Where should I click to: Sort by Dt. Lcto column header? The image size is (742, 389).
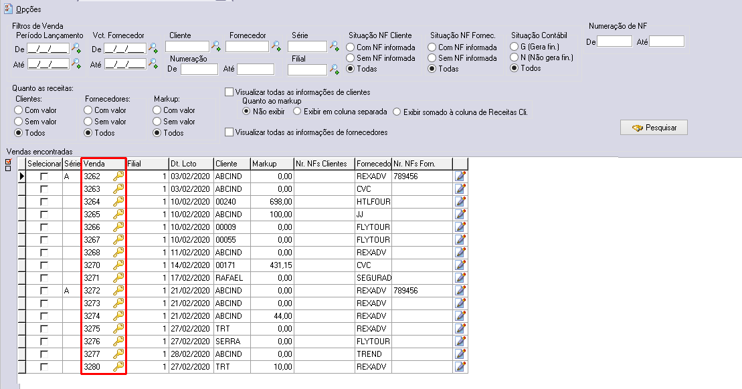click(191, 164)
